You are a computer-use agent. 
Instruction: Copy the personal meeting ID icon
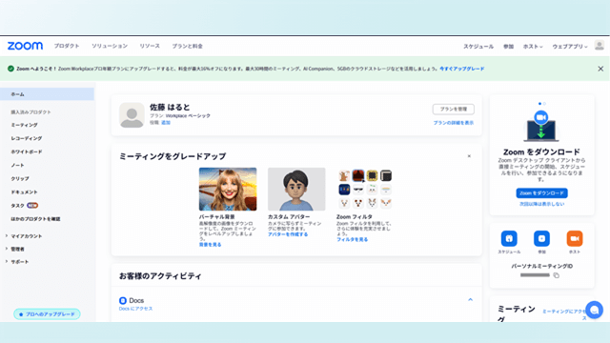pyautogui.click(x=557, y=275)
